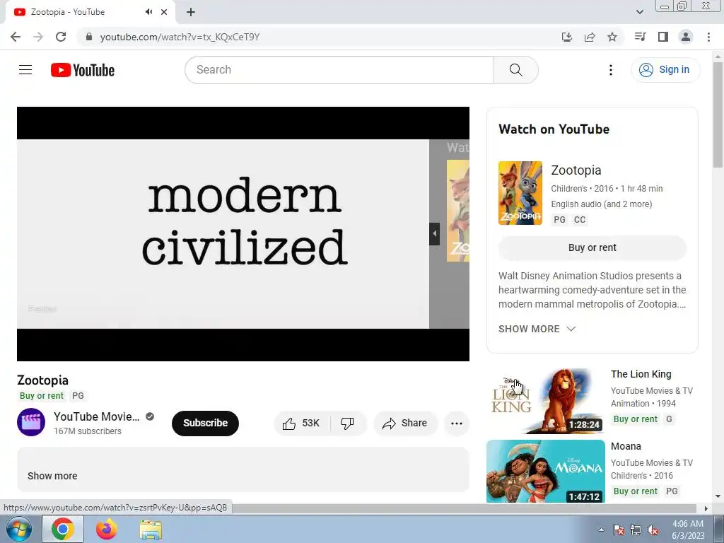
Task: Open a new tab
Action: (x=191, y=12)
